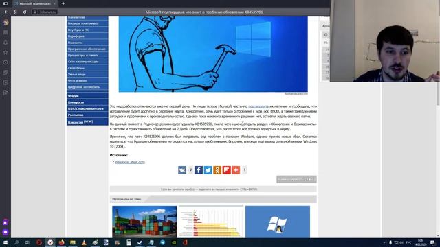The height and width of the screenshot is (247, 440).
Task: Open the notes/document icon in the sidebar
Action: coord(5,93)
